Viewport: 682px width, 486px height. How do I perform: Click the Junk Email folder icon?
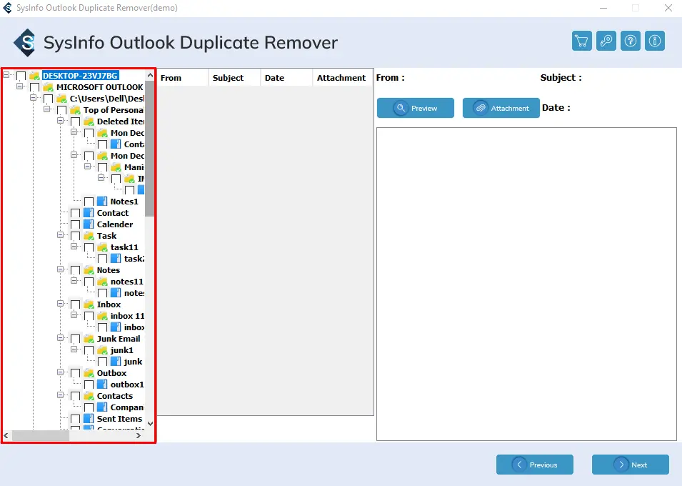(x=89, y=339)
